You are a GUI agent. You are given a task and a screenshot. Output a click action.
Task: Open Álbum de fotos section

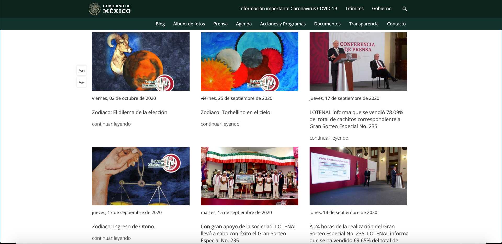[189, 24]
